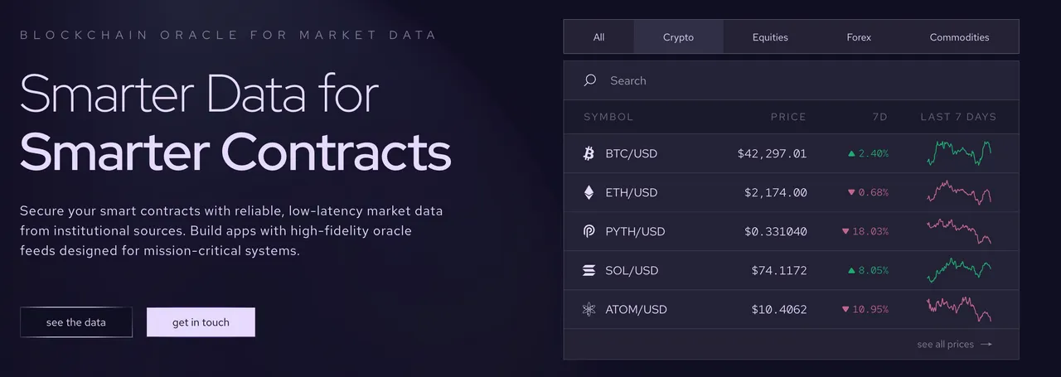This screenshot has width=1061, height=377.
Task: Select the Crypto tab
Action: point(678,37)
